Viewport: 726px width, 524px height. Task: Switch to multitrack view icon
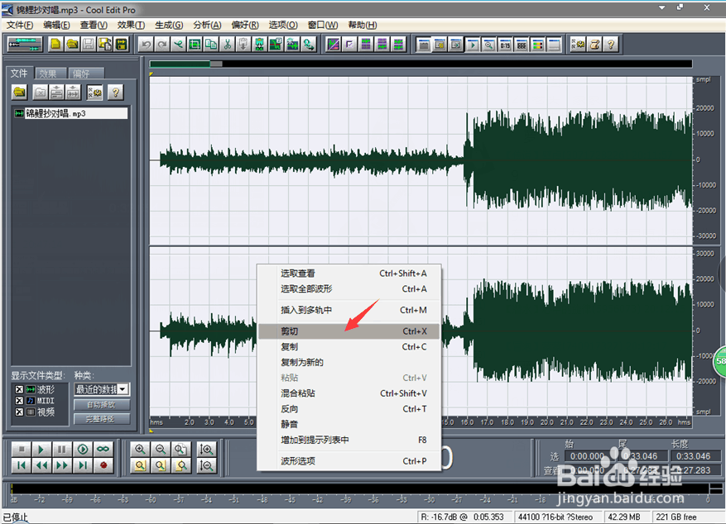25,45
